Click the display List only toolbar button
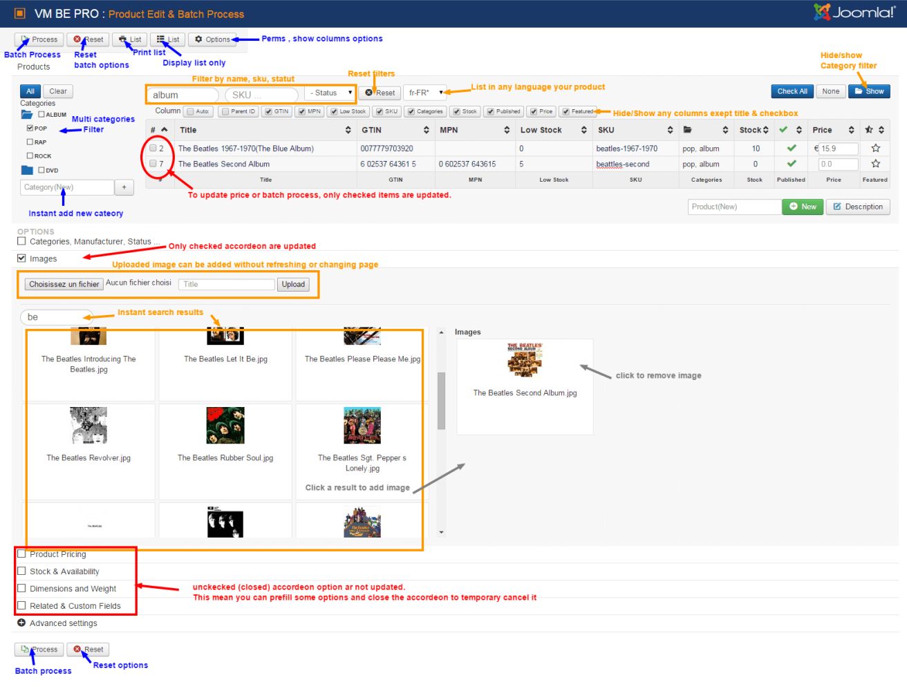This screenshot has height=691, width=907. (168, 39)
